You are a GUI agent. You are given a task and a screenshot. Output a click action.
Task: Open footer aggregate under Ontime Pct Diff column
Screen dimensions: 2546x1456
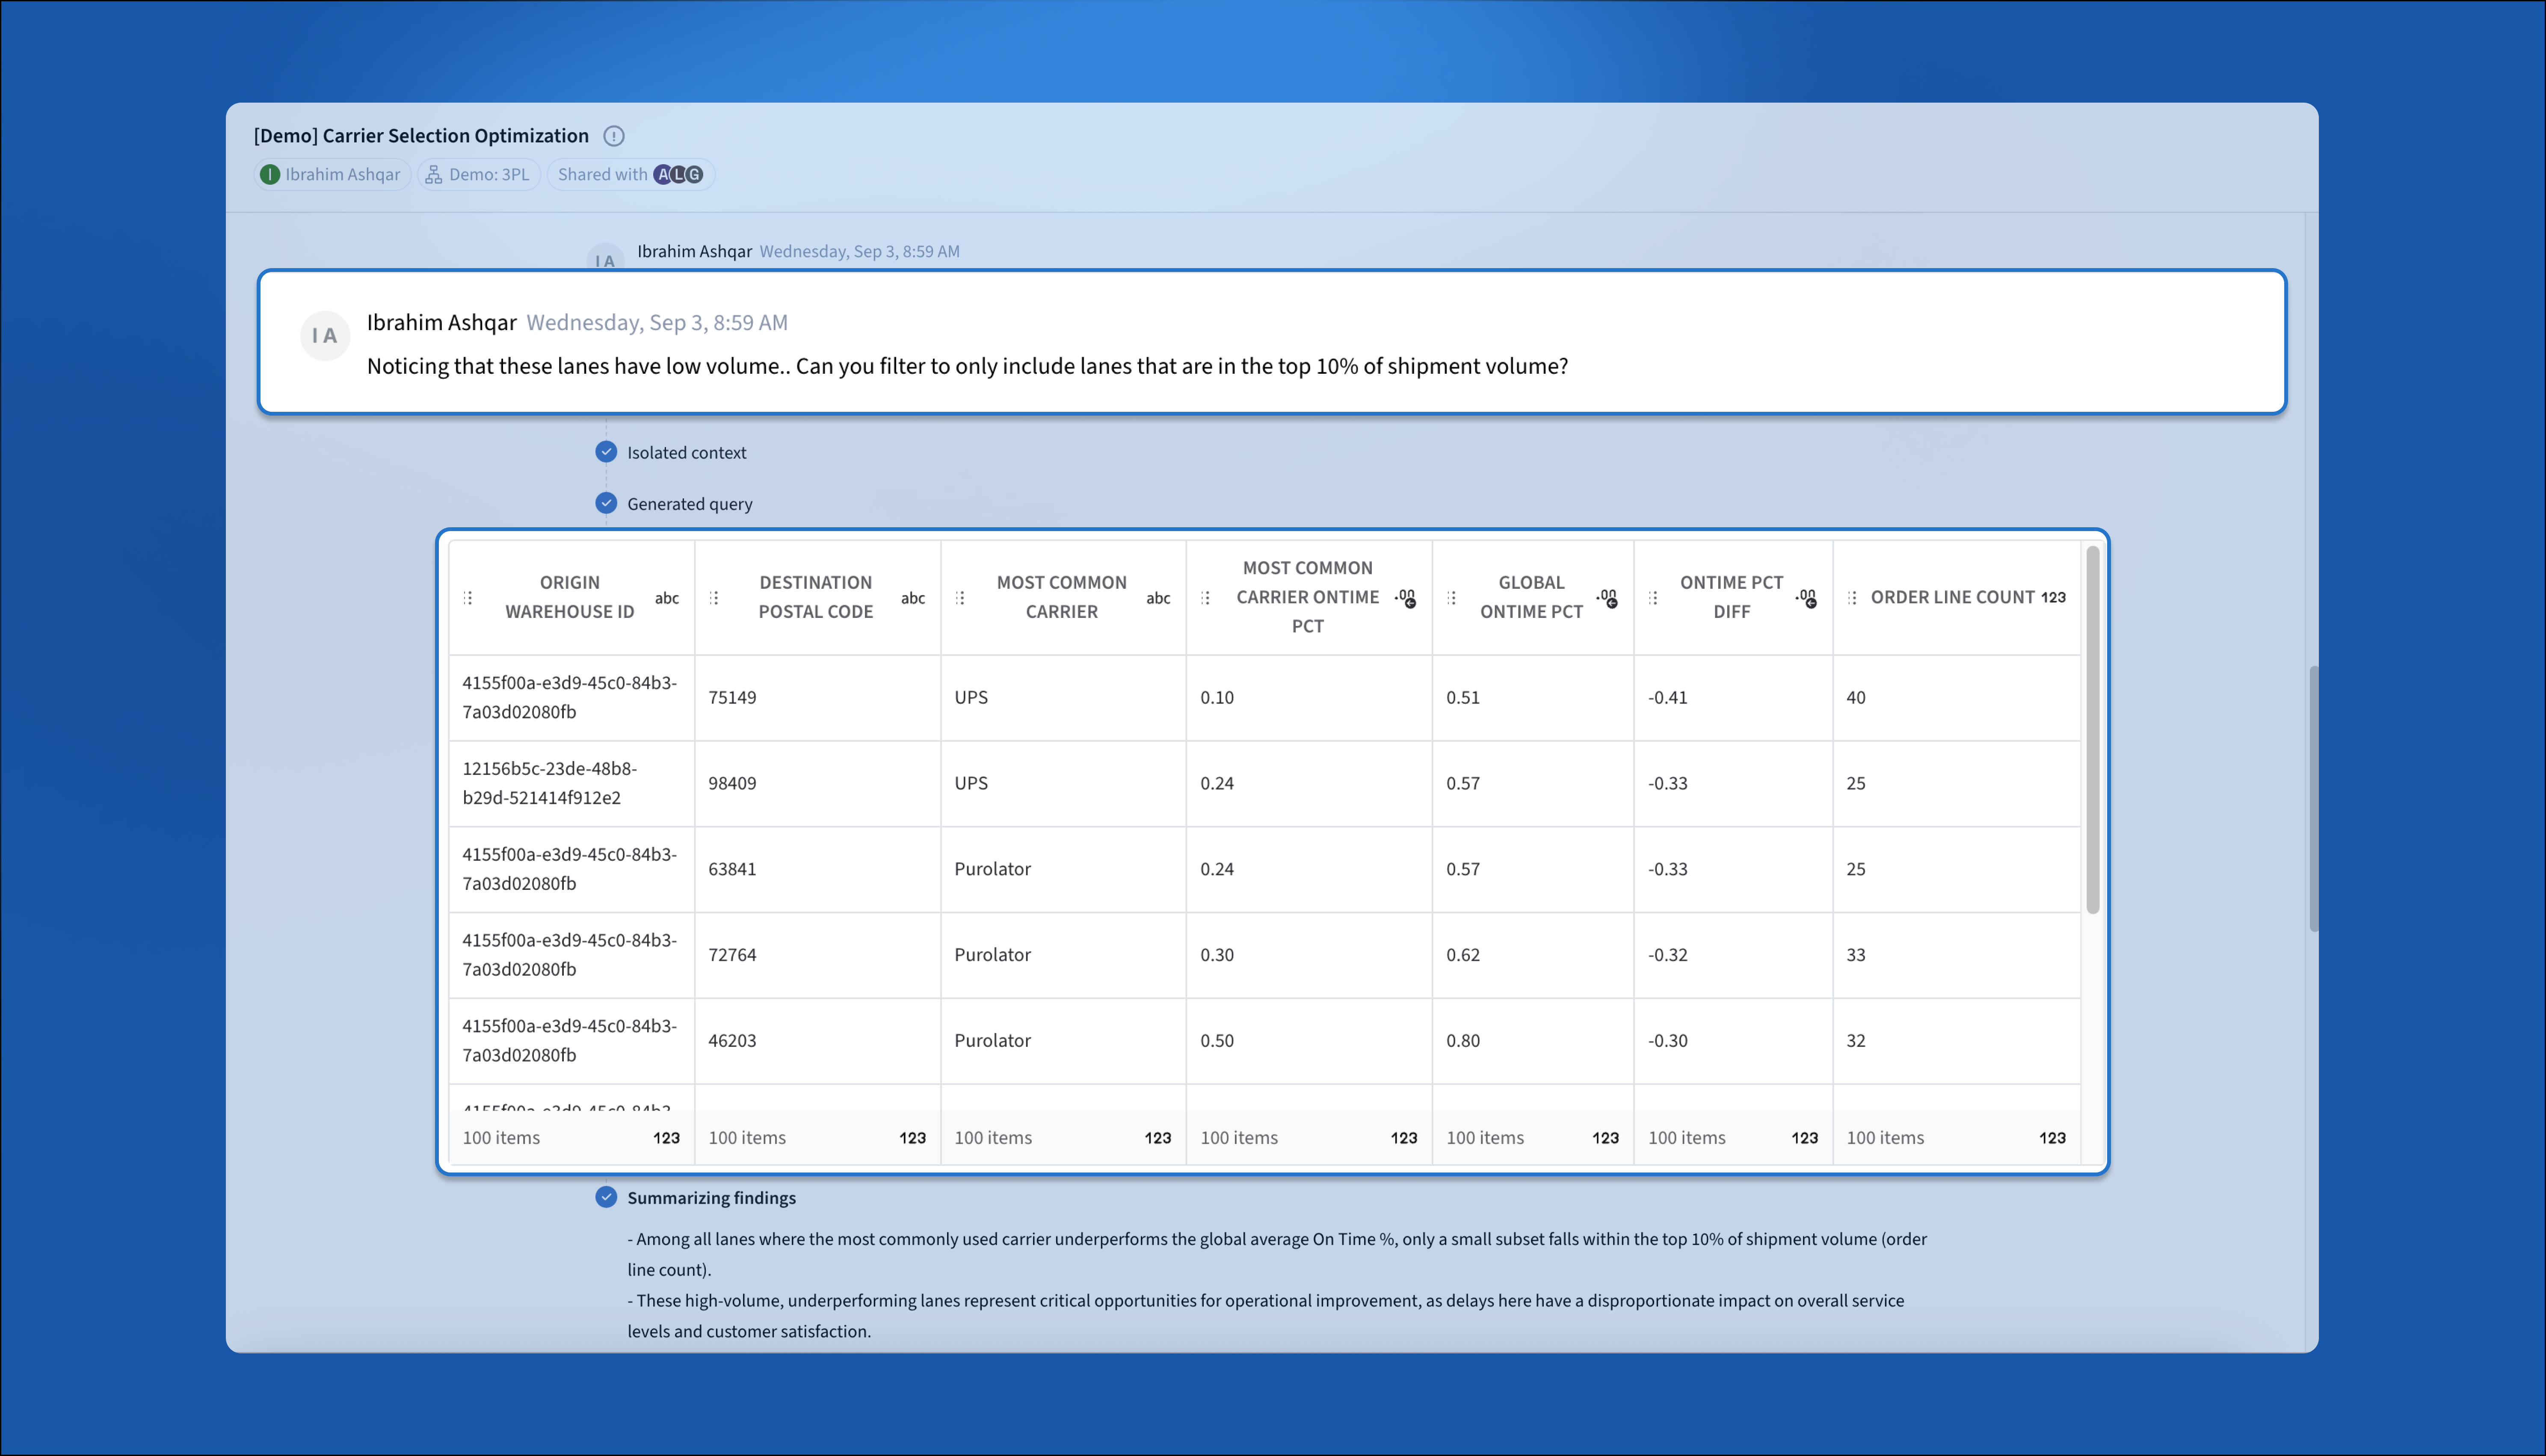(x=1733, y=1138)
